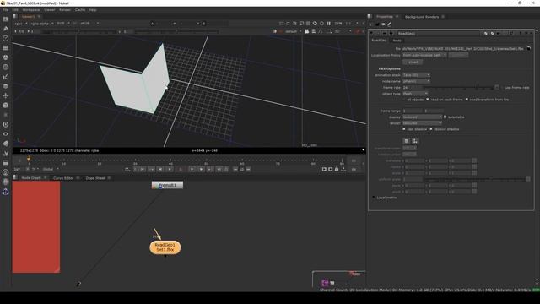Screen dimensions: 540x304
Task: Open the Global frame range dropdown
Action: [51, 169]
